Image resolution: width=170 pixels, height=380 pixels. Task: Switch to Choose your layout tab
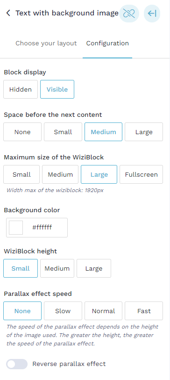46,43
